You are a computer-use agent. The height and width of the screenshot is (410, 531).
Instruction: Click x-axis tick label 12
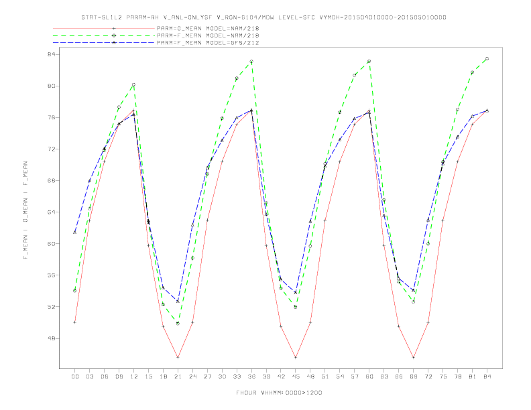pyautogui.click(x=134, y=377)
